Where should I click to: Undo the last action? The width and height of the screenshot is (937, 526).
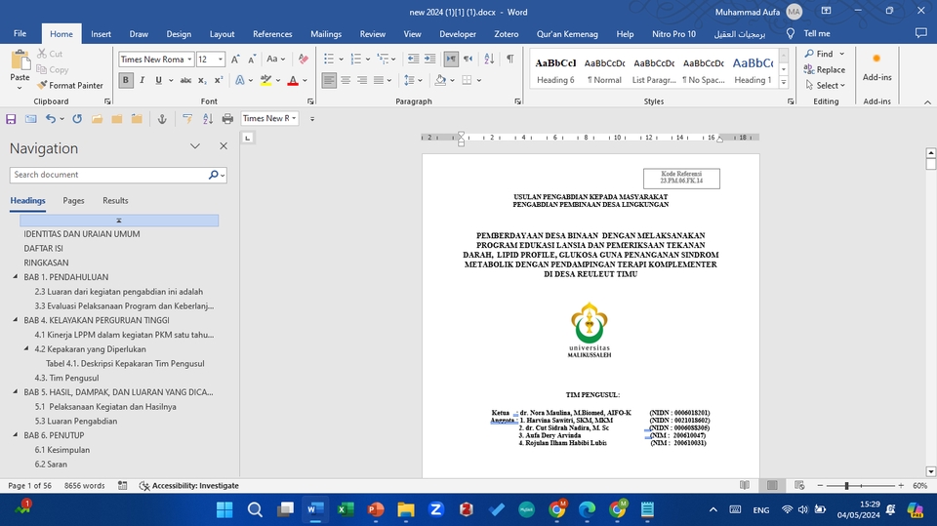click(x=50, y=119)
